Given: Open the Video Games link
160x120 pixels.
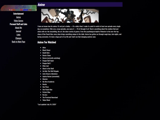Looking at the screenshot, I should click(x=18, y=21).
